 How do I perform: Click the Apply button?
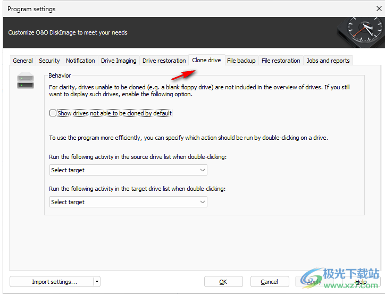(314, 282)
